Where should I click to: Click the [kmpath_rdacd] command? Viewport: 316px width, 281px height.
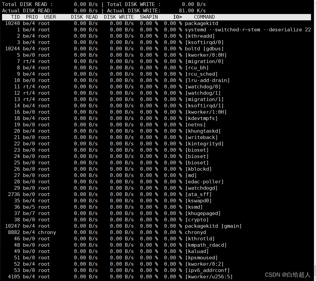[x=206, y=245]
